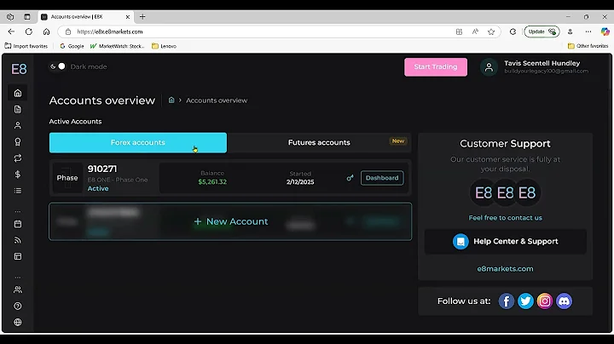Open the list icon in sidebar

pyautogui.click(x=18, y=191)
